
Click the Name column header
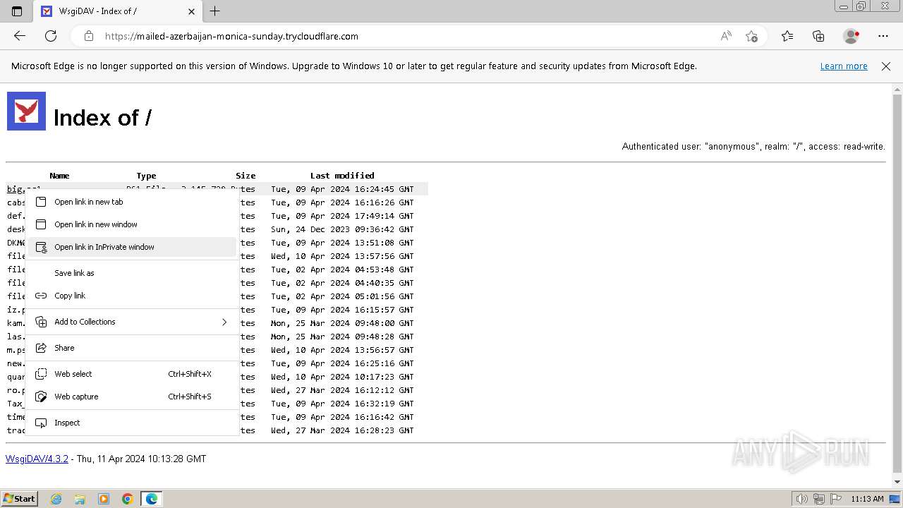click(x=59, y=176)
